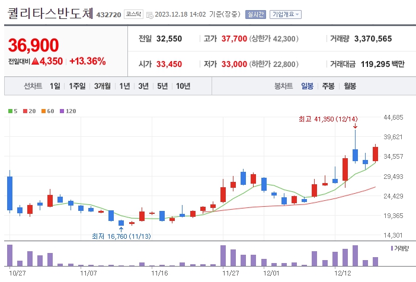
Task: Click the stock name 퀄리타스반도체
Action: [50, 13]
